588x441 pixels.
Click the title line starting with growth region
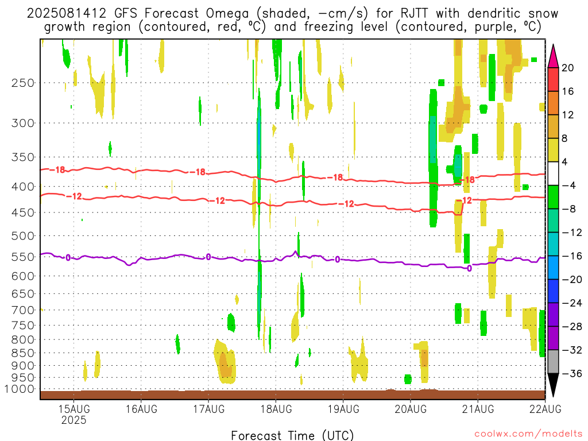pyautogui.click(x=292, y=27)
